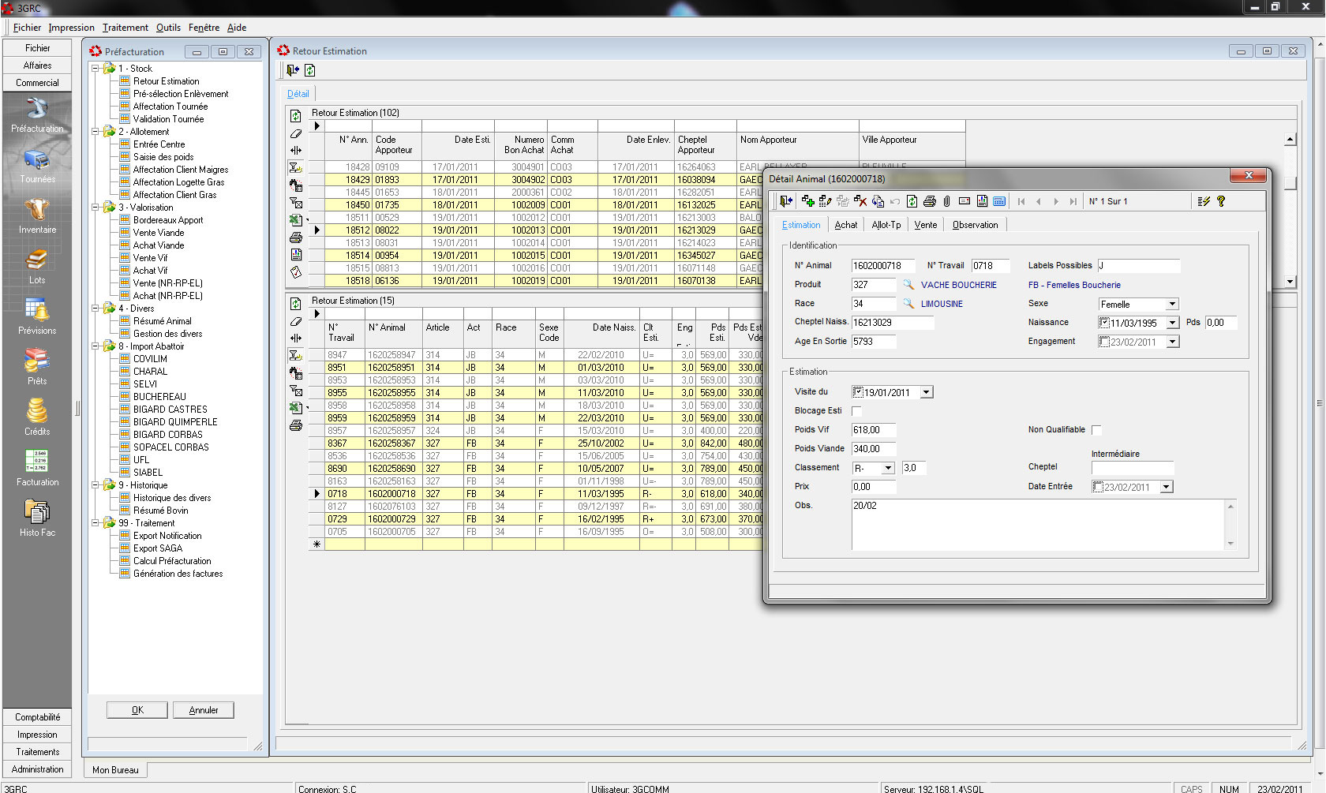Toggle the Visite du date checkbox
The width and height of the screenshot is (1326, 793).
[x=859, y=392]
